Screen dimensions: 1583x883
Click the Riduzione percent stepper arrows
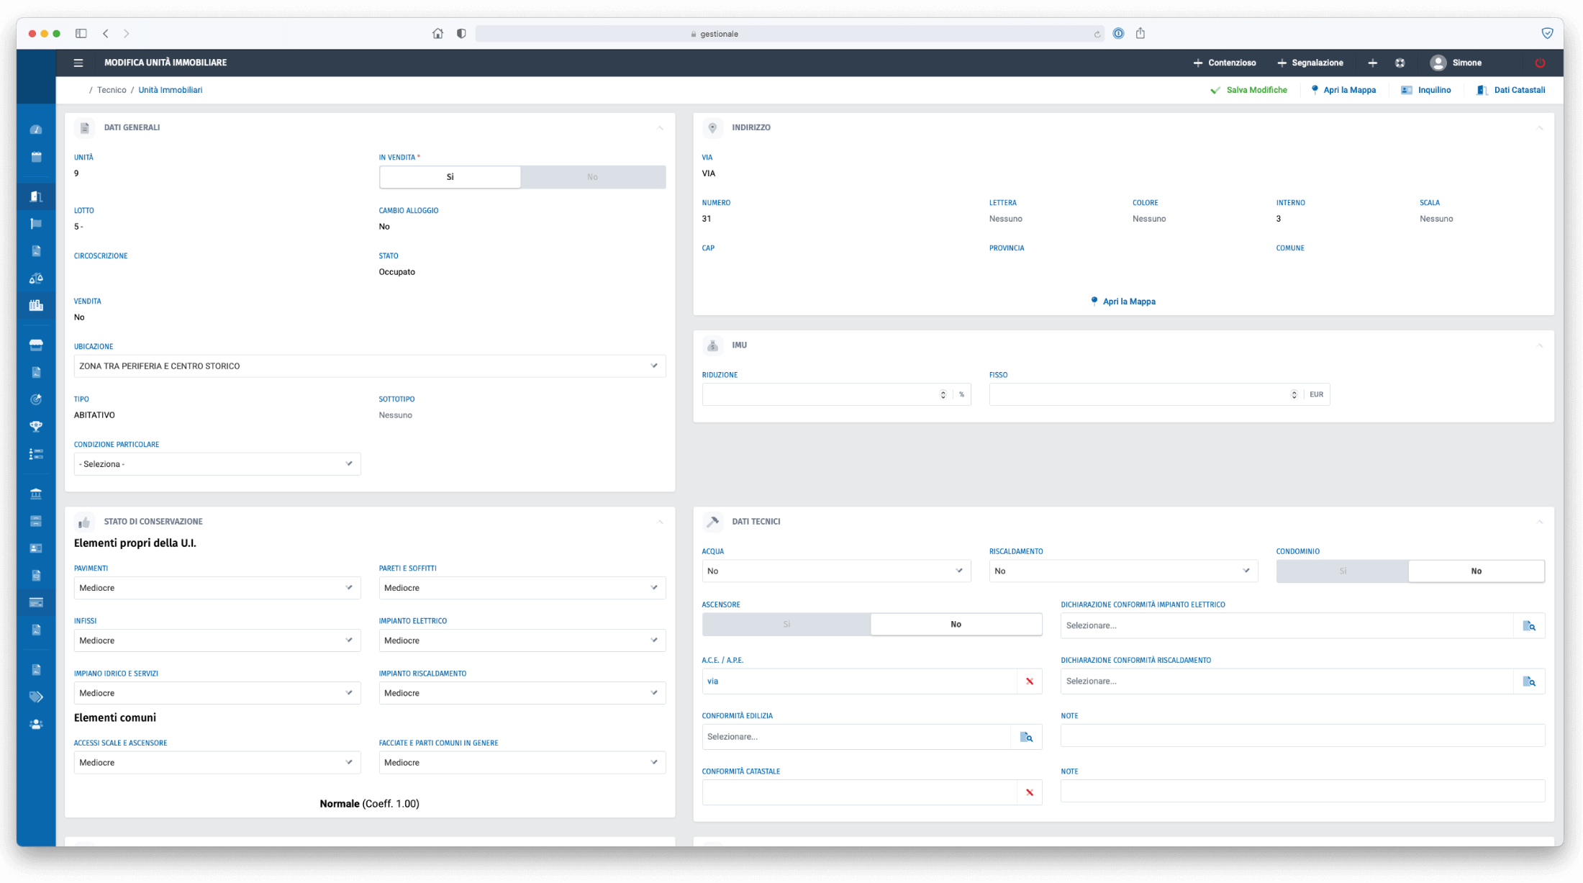click(x=943, y=394)
